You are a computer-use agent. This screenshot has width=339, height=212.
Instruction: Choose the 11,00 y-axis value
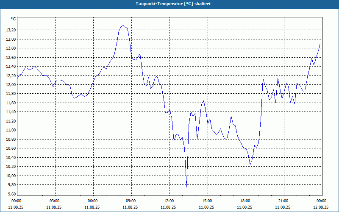point(11,130)
